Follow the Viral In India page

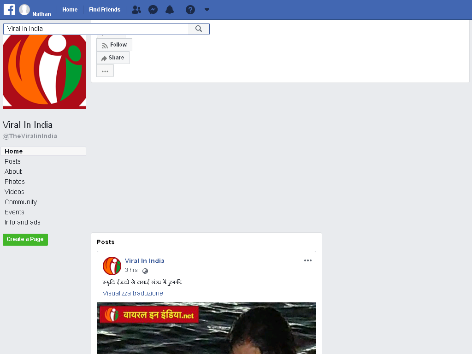coord(114,45)
